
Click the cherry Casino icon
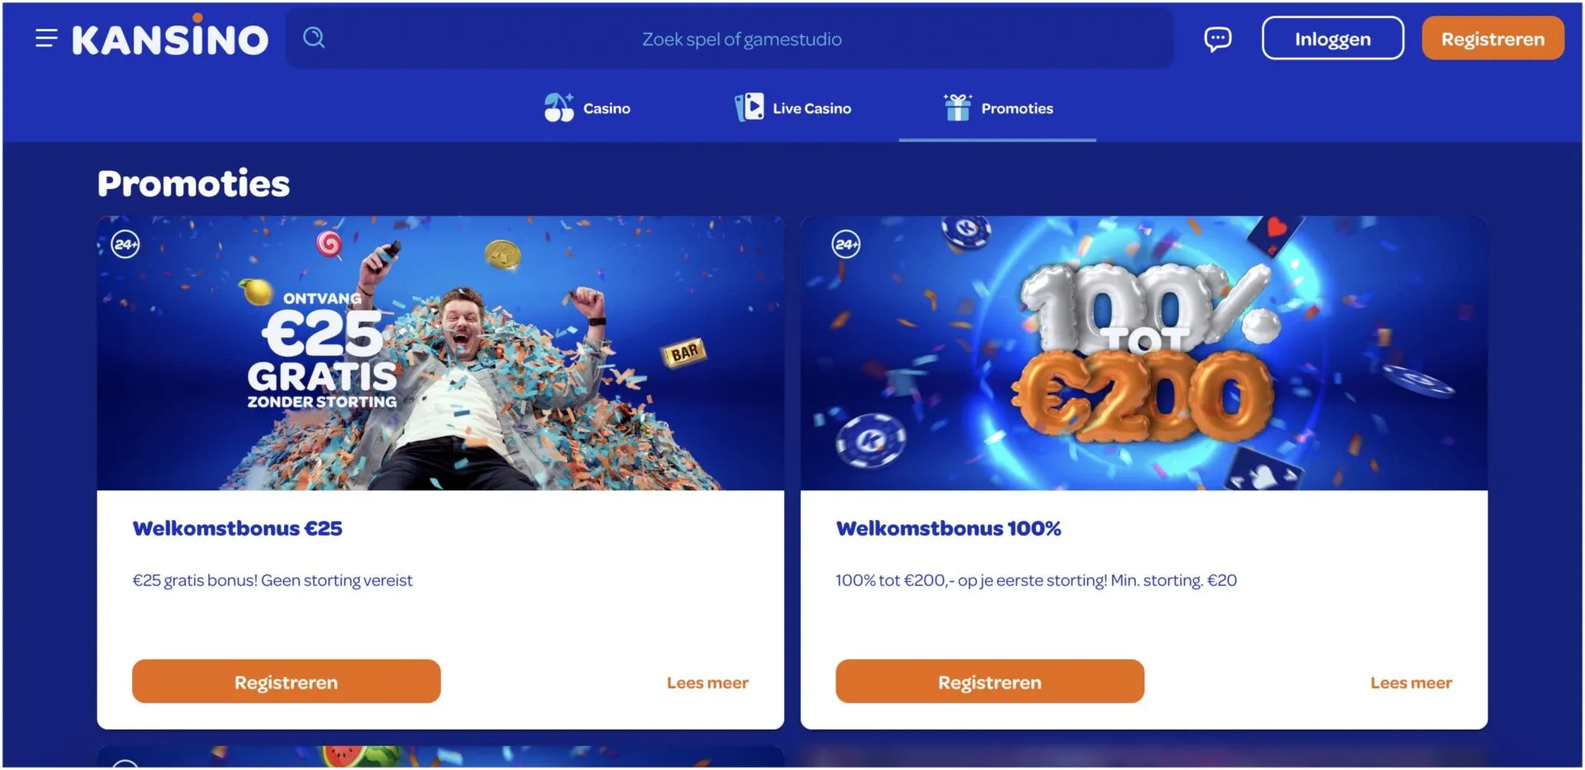click(559, 107)
